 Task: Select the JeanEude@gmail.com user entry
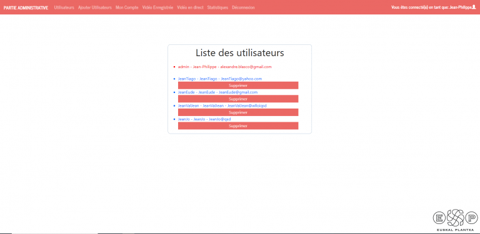click(217, 92)
